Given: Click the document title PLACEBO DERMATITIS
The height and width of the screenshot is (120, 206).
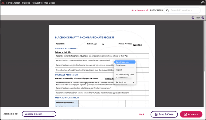Looking at the screenshot, I should (x=85, y=38).
